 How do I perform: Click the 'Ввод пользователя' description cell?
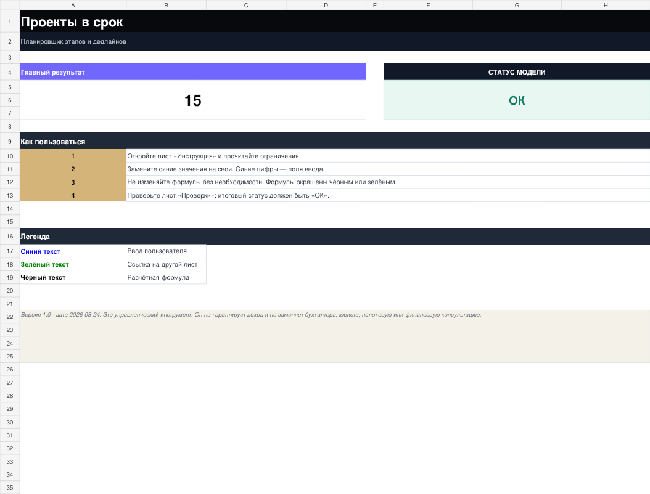167,251
